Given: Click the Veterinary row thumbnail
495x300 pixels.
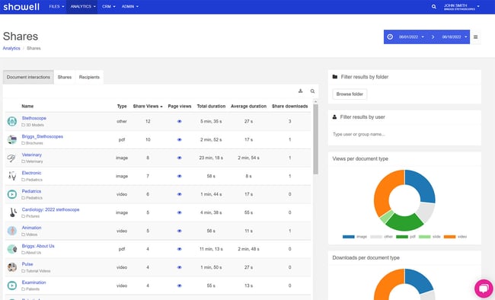Looking at the screenshot, I should pos(12,158).
